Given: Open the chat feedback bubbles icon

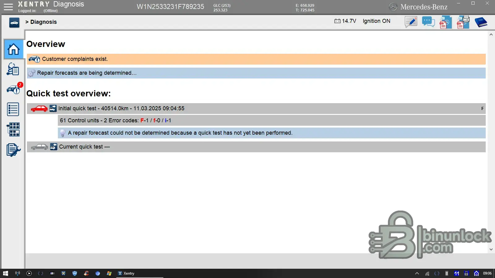Looking at the screenshot, I should pos(428,22).
